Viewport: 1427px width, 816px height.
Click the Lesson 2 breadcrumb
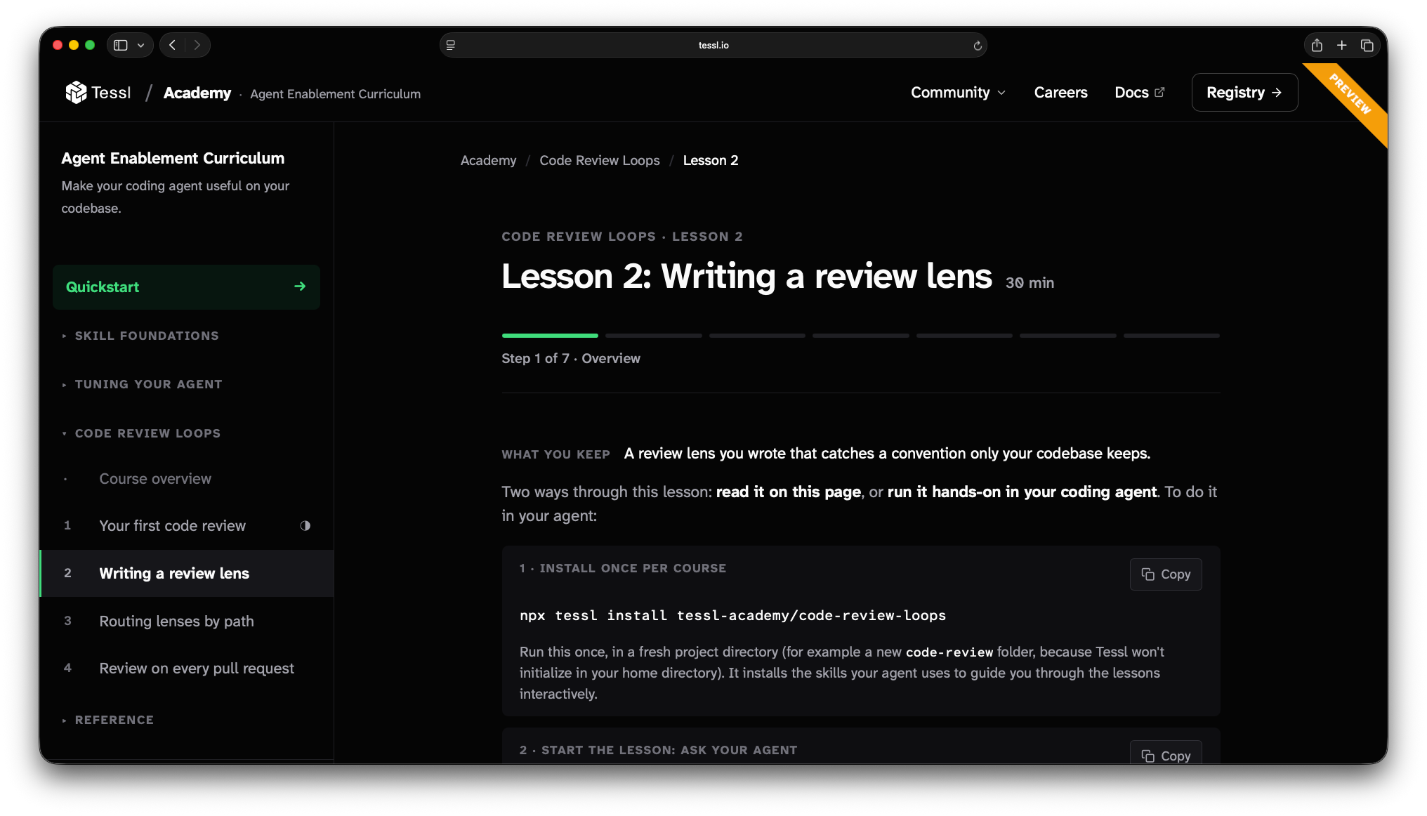(x=711, y=160)
